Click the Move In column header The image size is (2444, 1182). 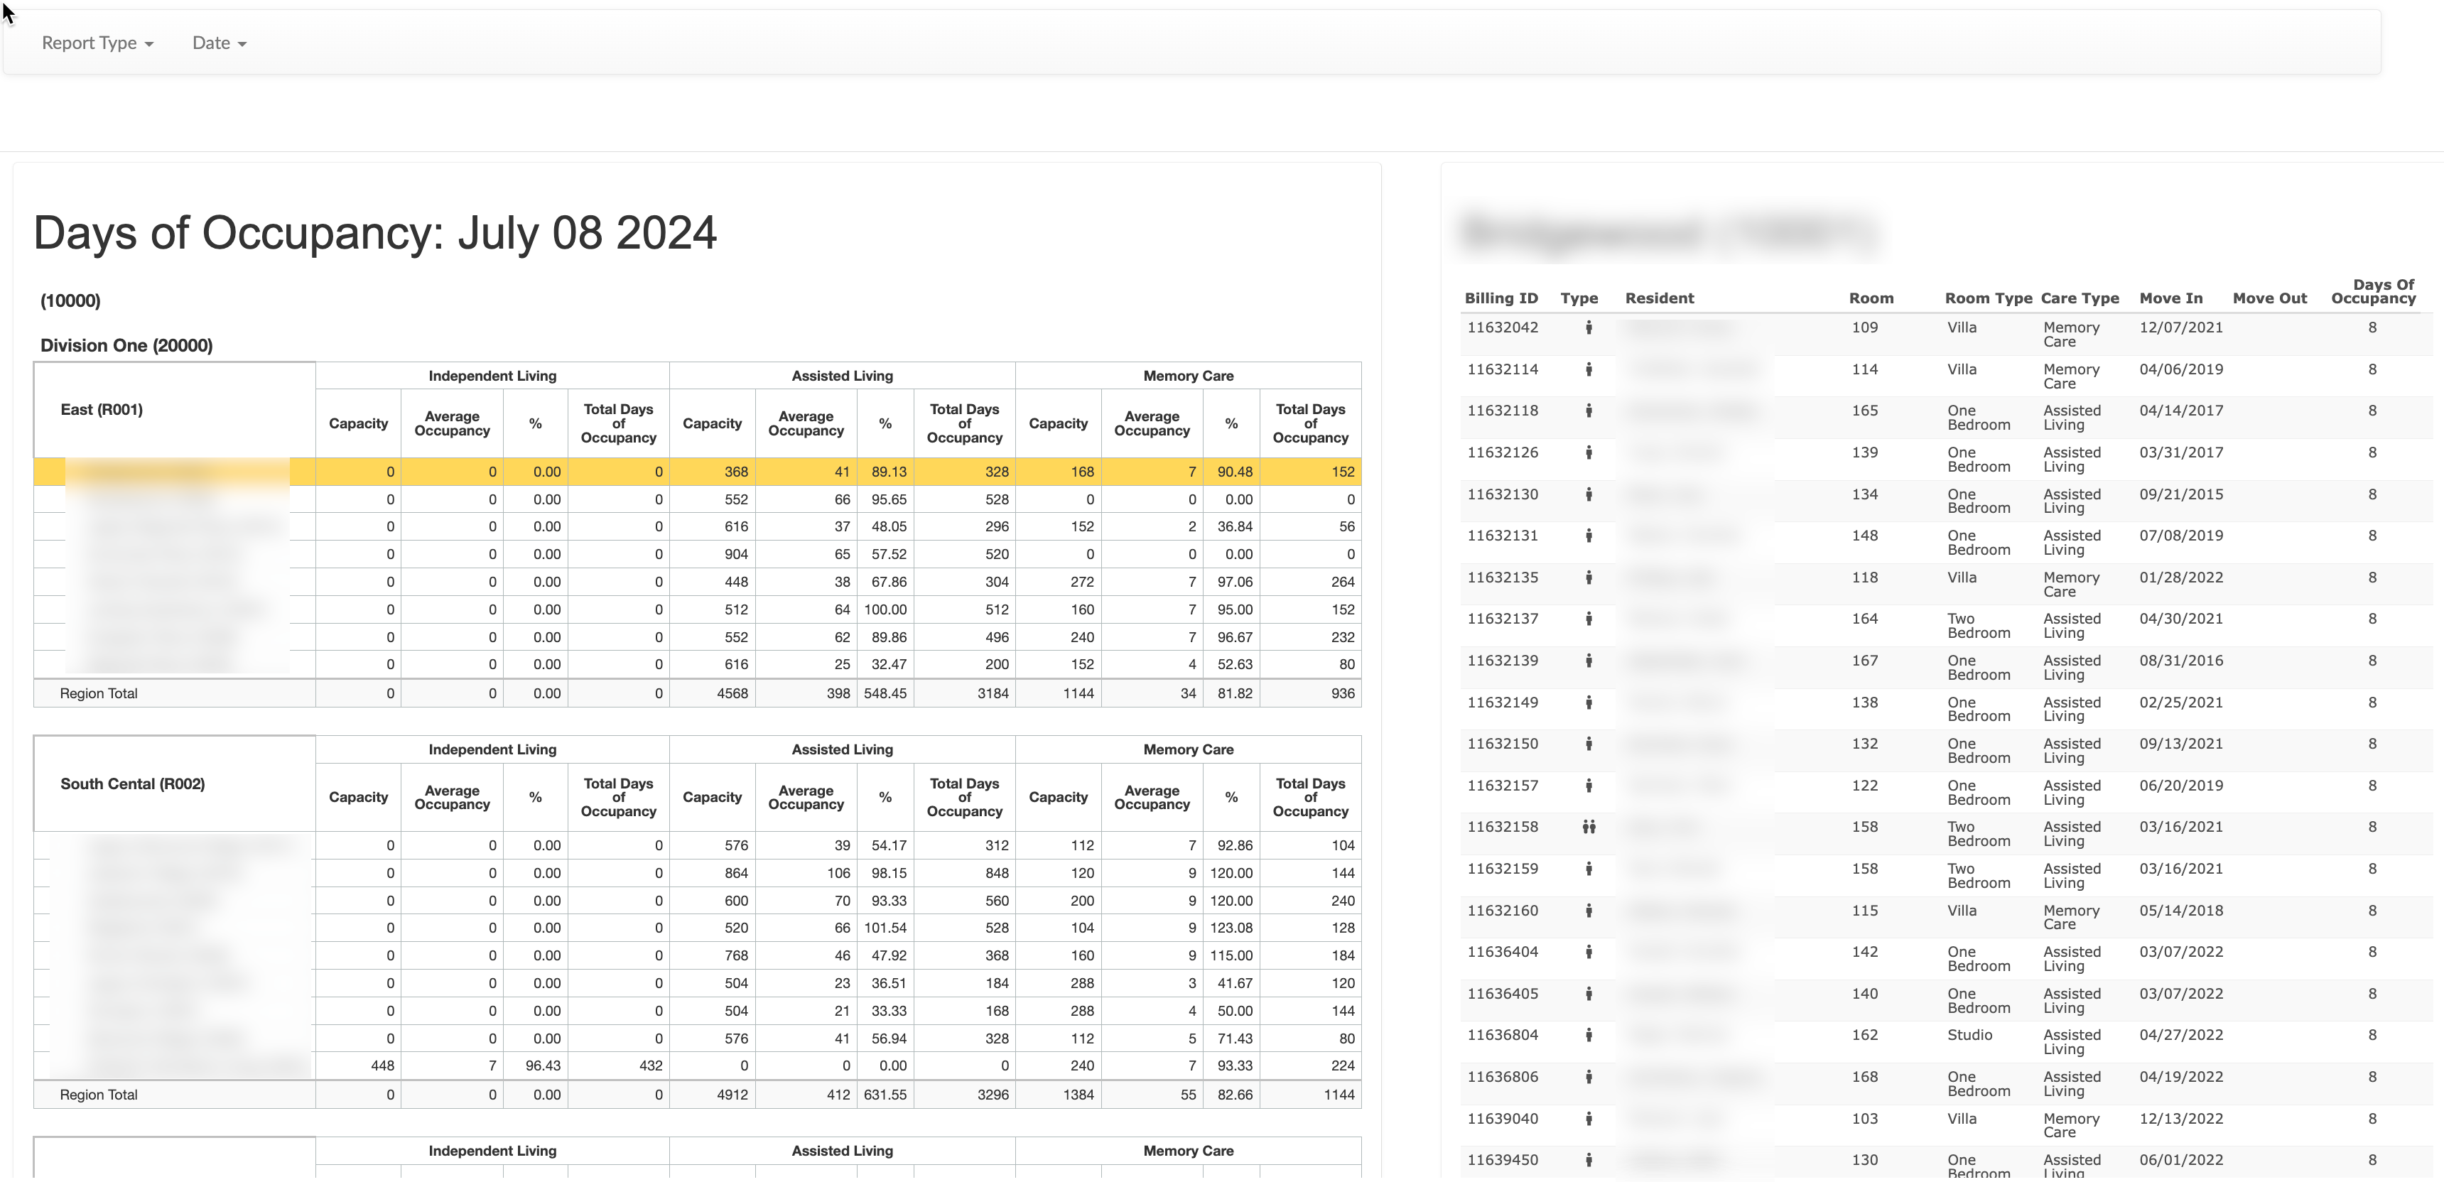point(2170,298)
